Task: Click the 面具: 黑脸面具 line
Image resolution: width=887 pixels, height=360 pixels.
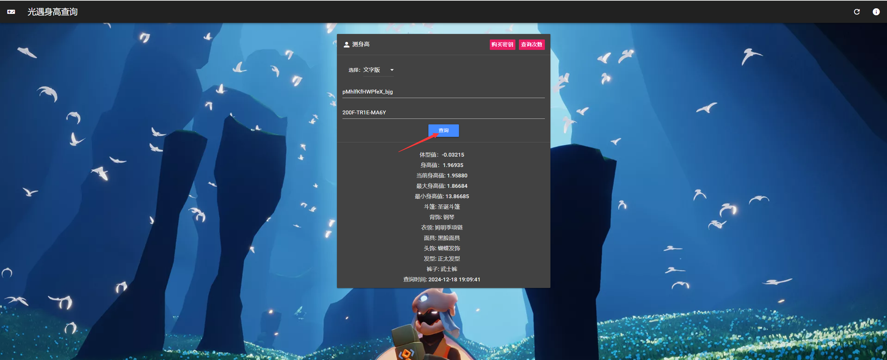Action: [x=442, y=238]
